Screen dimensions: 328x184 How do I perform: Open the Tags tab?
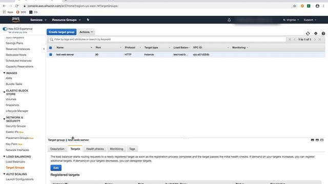132,149
